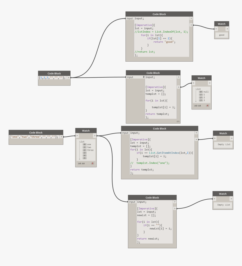This screenshot has height=266, width=242.
Task: Select the output port of the top Code Block
Action: coord(191,25)
